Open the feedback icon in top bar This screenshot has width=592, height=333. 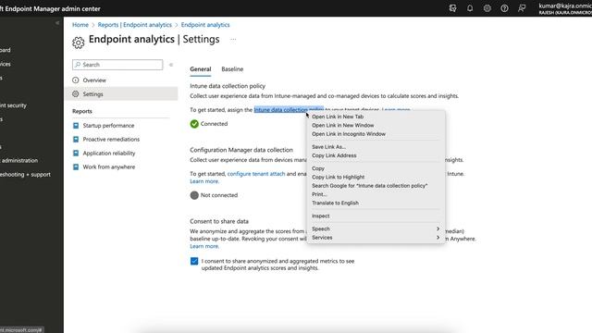point(522,8)
